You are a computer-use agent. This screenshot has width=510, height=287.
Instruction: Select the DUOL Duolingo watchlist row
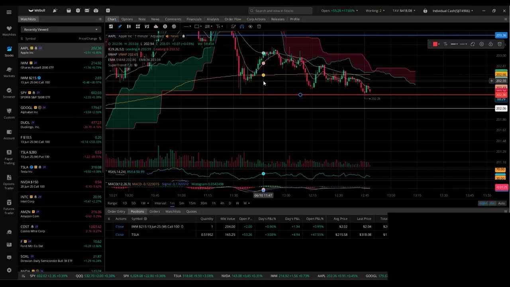click(61, 125)
